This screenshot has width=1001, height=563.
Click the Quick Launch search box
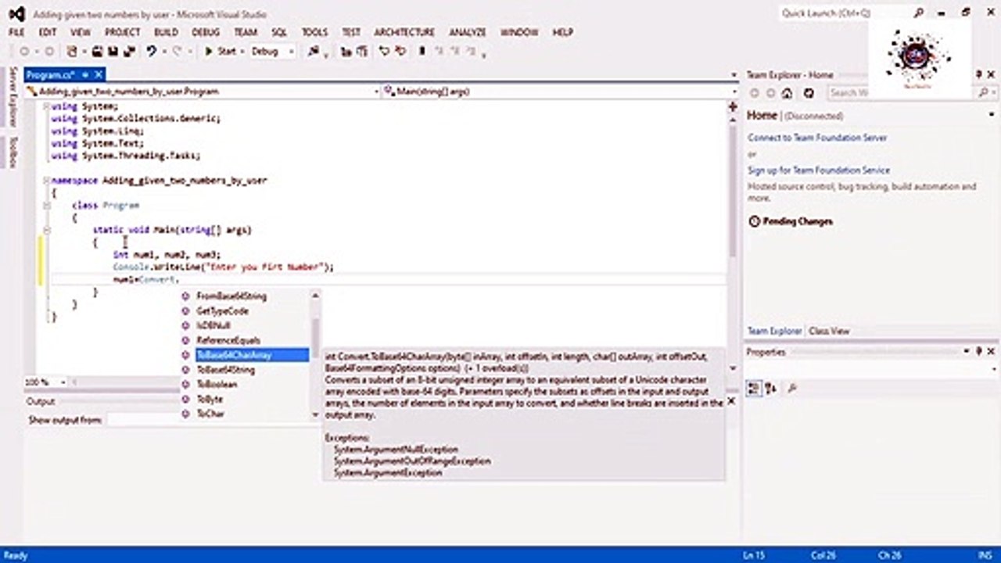[x=847, y=13]
